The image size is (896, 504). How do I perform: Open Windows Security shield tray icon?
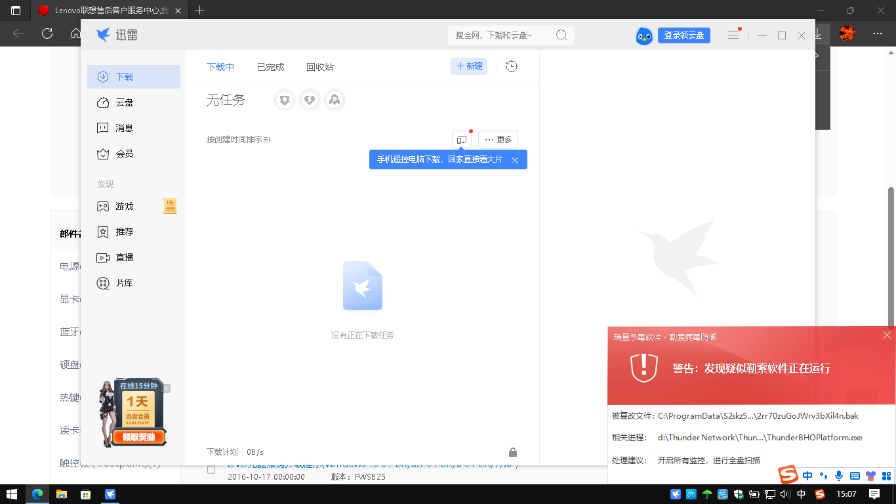(739, 494)
